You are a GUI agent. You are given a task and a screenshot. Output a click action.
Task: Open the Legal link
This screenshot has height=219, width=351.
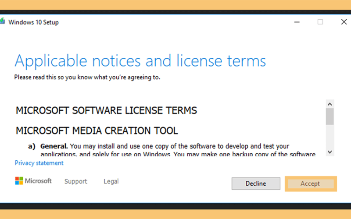point(111,181)
